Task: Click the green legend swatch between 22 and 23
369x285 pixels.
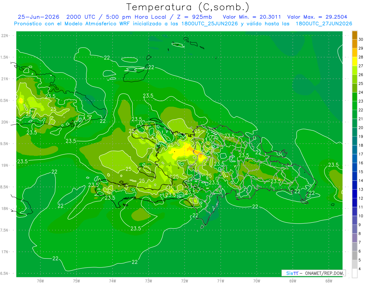Action: coord(355,106)
